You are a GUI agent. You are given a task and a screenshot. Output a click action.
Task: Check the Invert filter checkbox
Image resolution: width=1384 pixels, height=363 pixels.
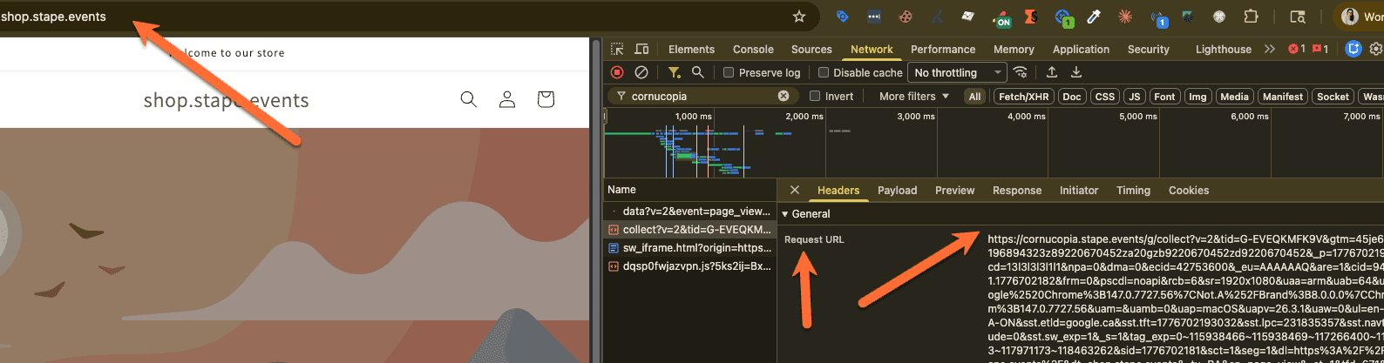pos(815,97)
